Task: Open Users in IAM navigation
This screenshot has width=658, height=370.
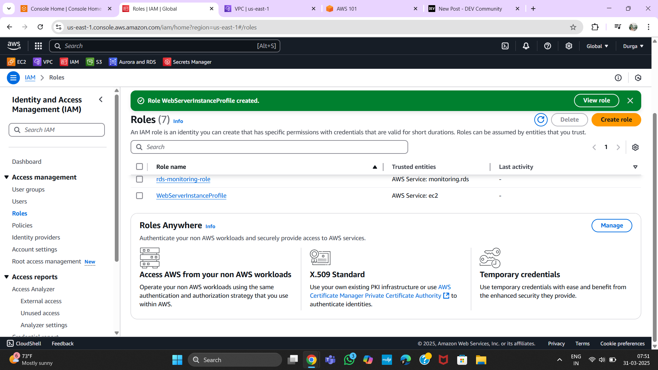Action: click(x=20, y=201)
